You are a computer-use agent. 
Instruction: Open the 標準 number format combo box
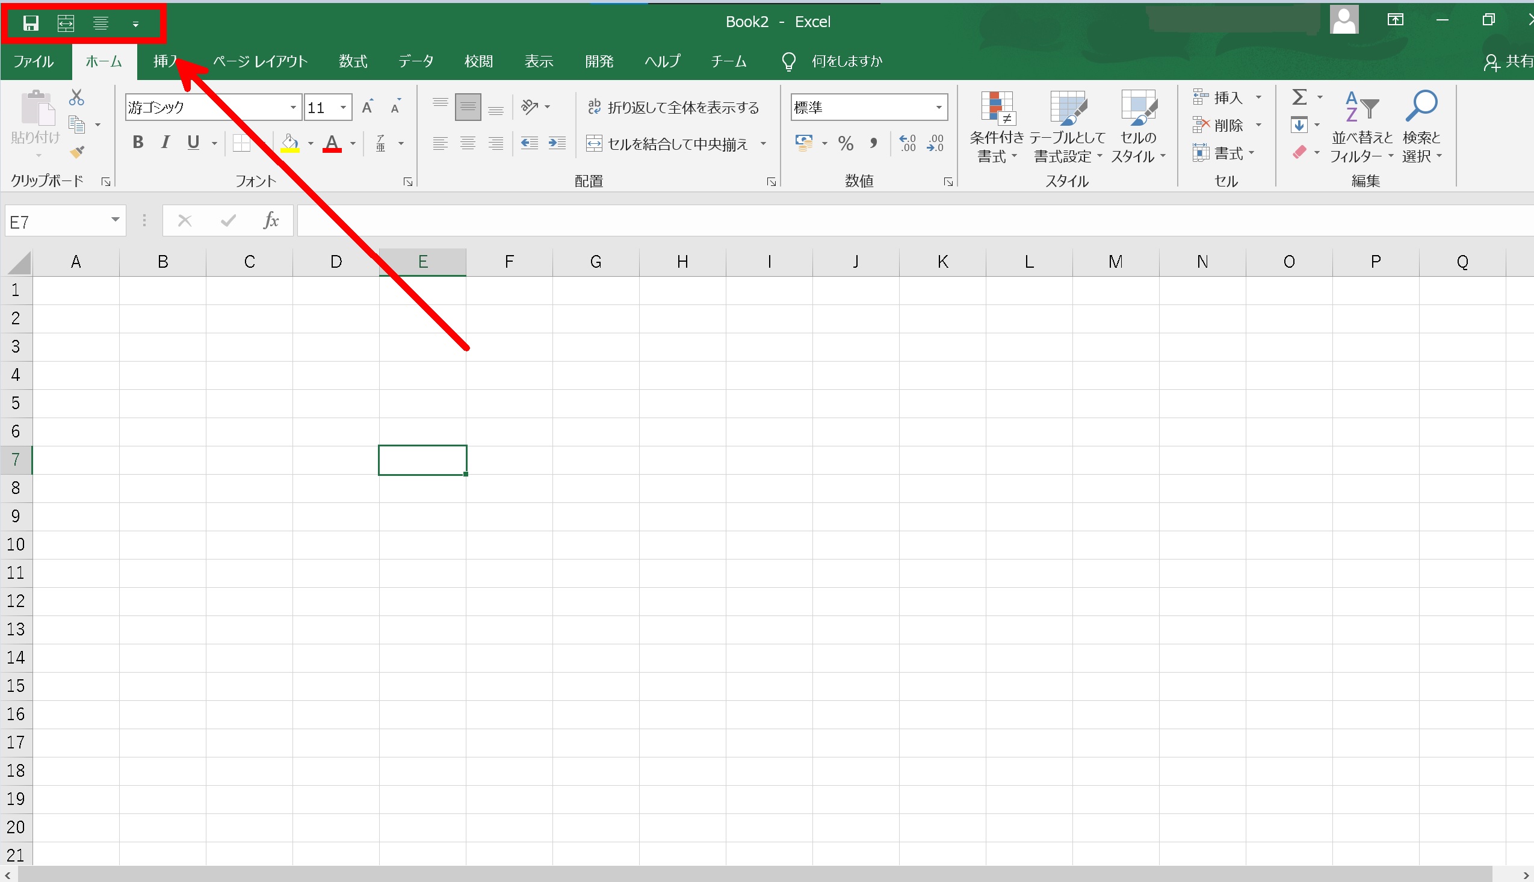pyautogui.click(x=869, y=108)
